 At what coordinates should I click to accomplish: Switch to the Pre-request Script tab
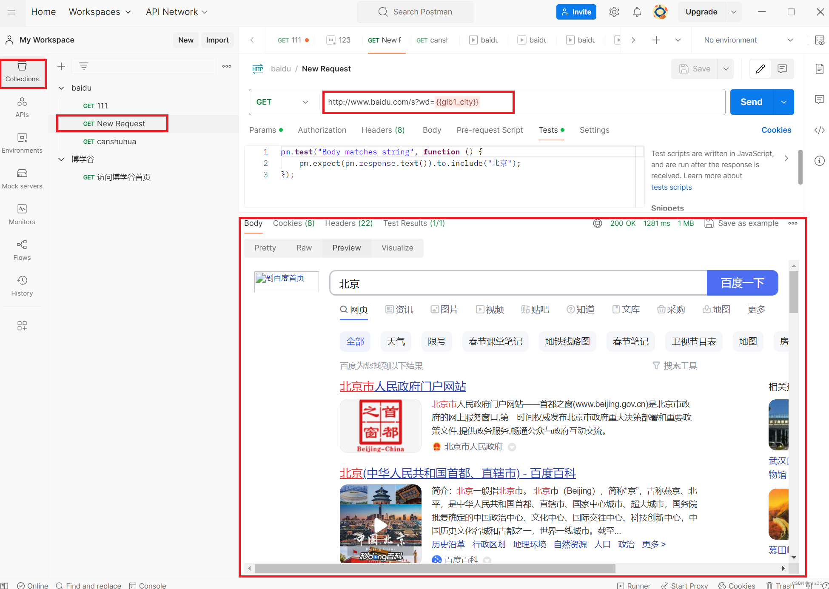click(490, 130)
